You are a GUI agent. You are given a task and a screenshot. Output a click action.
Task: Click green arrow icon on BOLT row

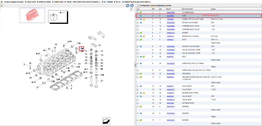[144, 56]
